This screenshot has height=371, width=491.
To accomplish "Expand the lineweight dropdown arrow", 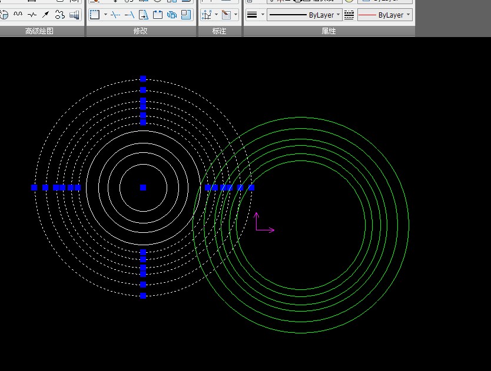I will [x=261, y=15].
